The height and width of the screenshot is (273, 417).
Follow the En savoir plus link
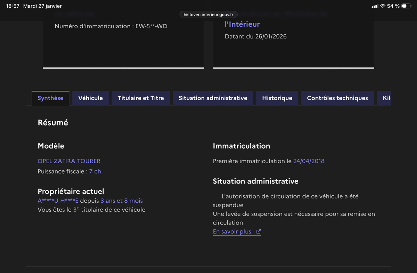point(232,232)
